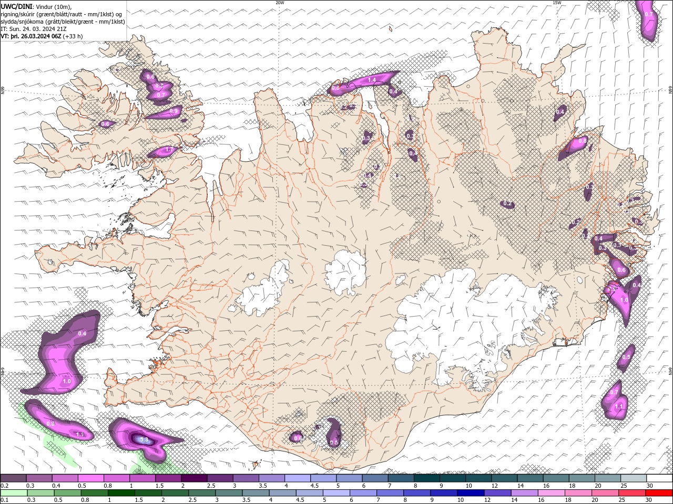Pick the light pink swatch labeled 16
Screen dimensions: 673x504
pyautogui.click(x=551, y=492)
